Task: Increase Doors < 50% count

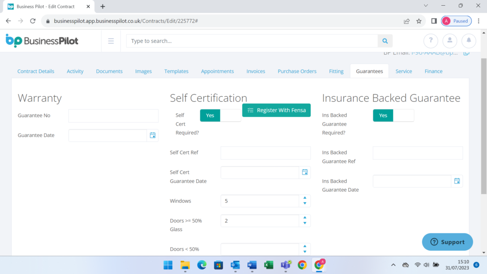Action: [305, 246]
